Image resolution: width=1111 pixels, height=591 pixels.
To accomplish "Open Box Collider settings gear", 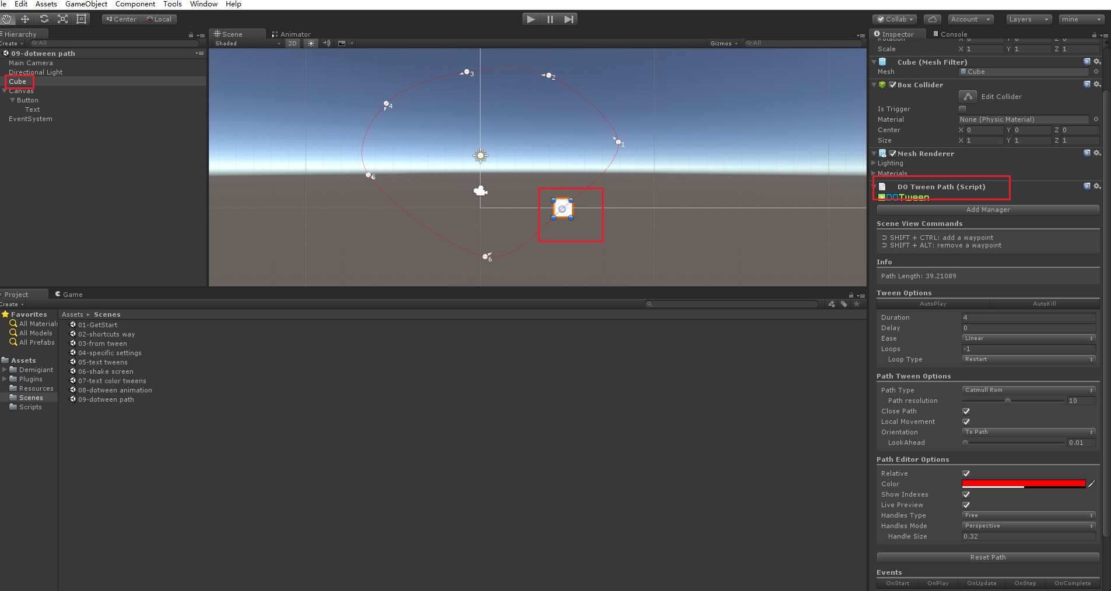I will 1097,84.
